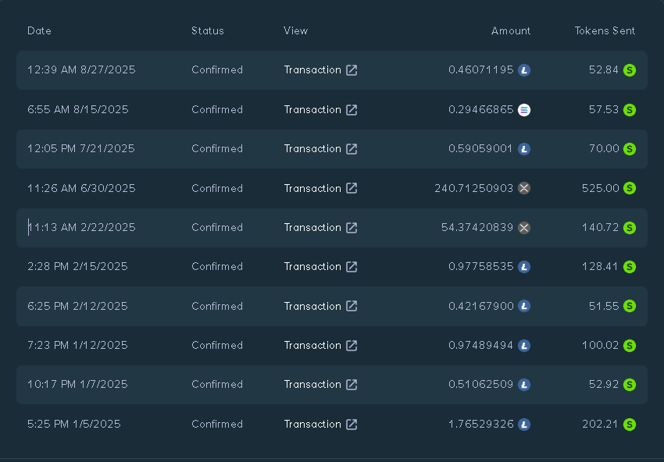The image size is (664, 462).
Task: Open external link icon for 8/27/2025 transaction
Action: pyautogui.click(x=352, y=69)
